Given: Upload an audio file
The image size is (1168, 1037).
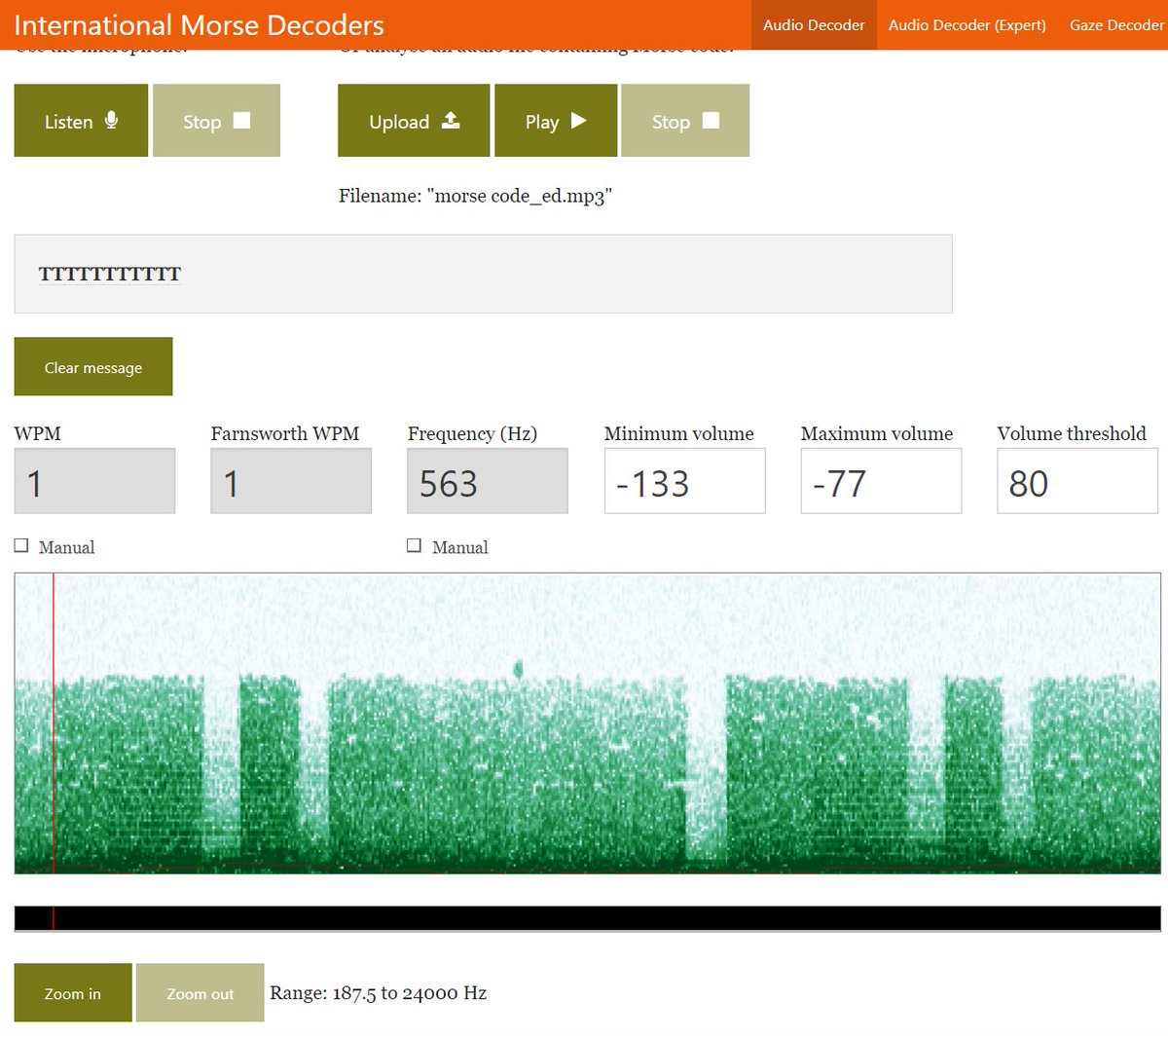Looking at the screenshot, I should point(414,121).
